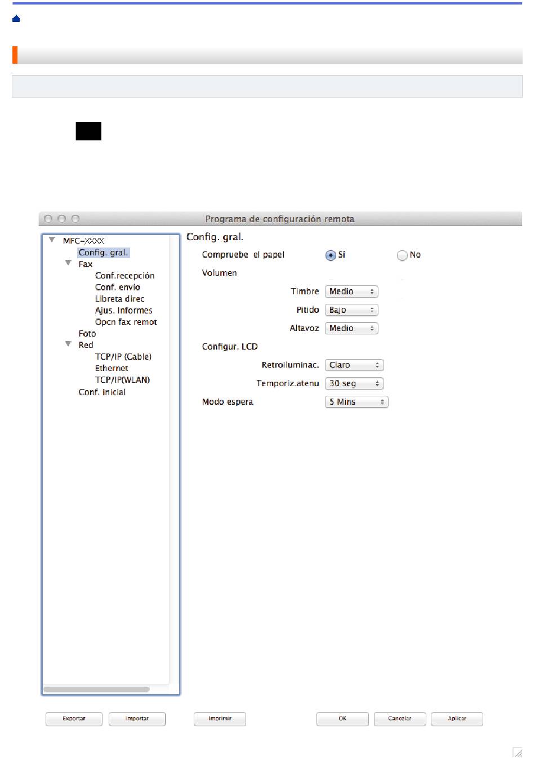The width and height of the screenshot is (535, 782).
Task: Click the Importar button
Action: coord(137,719)
